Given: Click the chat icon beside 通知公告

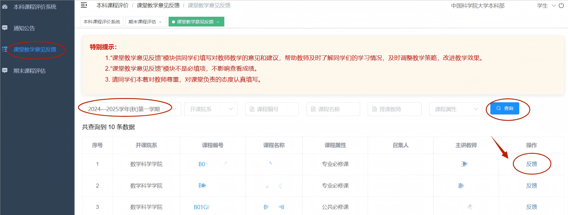Looking at the screenshot, I should (5, 28).
